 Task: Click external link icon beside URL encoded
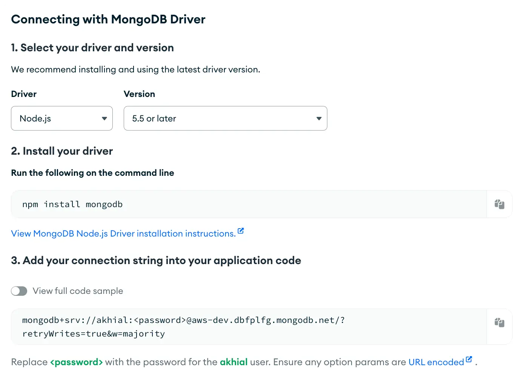point(469,359)
